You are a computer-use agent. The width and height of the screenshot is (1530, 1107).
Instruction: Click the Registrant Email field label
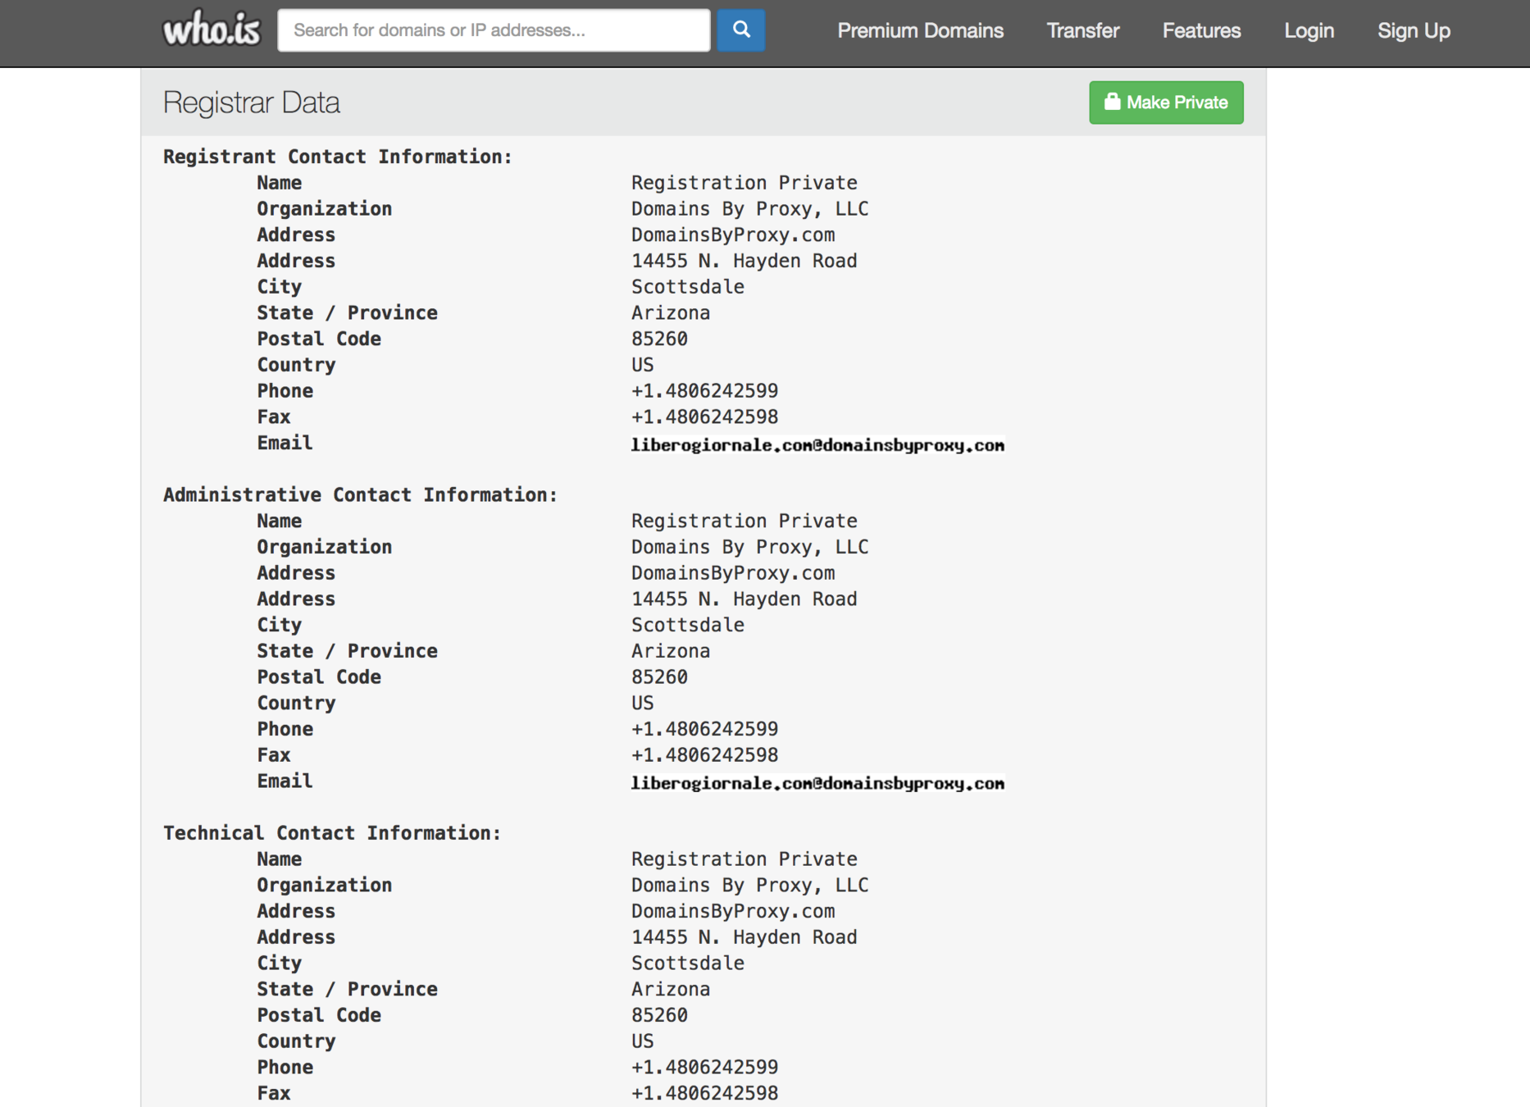(x=285, y=443)
